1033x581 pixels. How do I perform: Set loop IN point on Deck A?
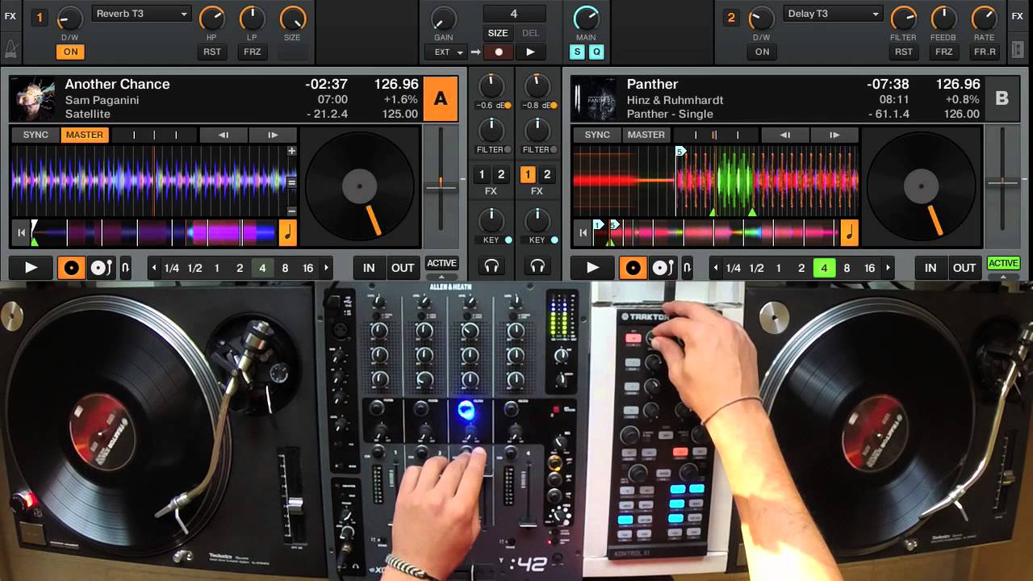tap(369, 268)
